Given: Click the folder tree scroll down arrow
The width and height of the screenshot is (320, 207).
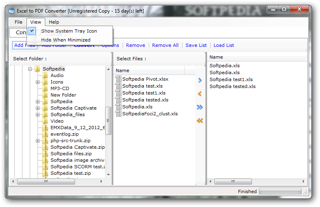Looking at the screenshot, I should click(x=108, y=174).
